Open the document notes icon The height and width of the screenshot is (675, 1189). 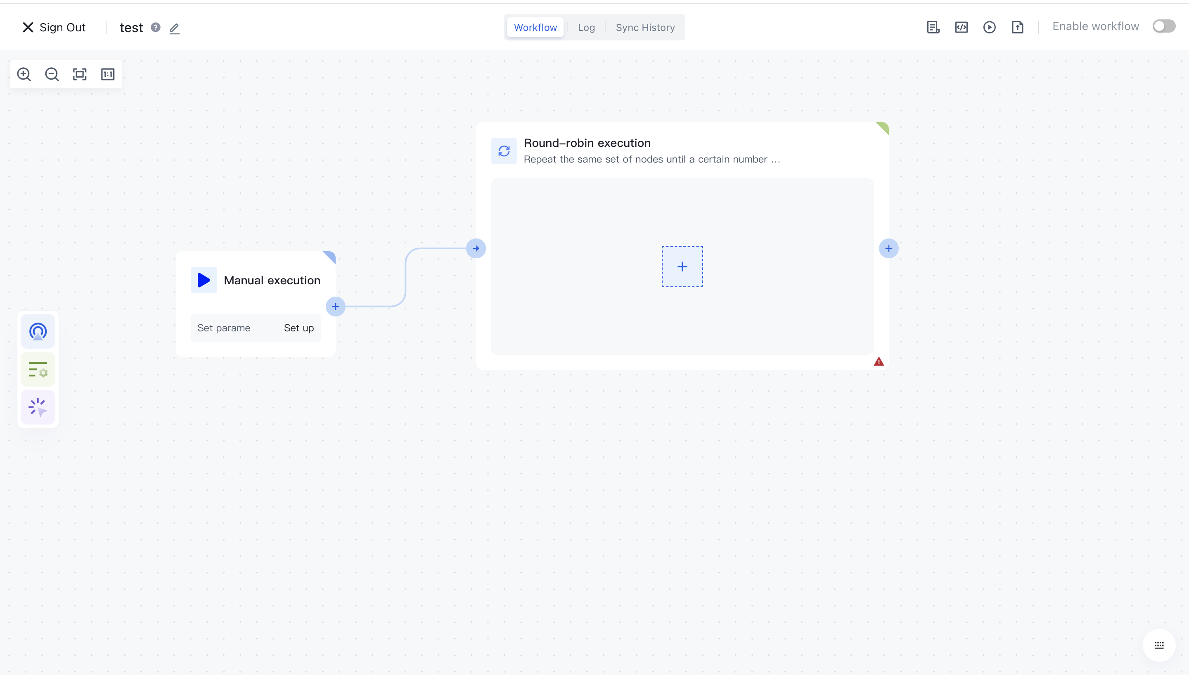coord(933,27)
